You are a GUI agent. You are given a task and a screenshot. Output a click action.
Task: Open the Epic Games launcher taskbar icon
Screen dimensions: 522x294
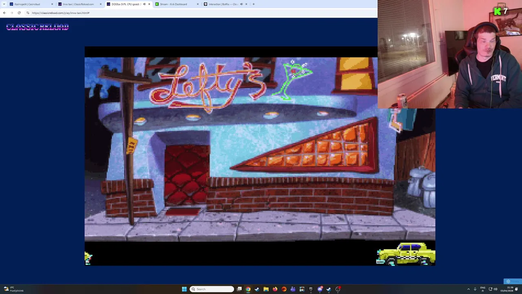click(x=311, y=289)
